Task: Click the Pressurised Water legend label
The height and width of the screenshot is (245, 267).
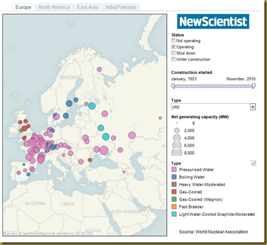Action: pos(197,170)
